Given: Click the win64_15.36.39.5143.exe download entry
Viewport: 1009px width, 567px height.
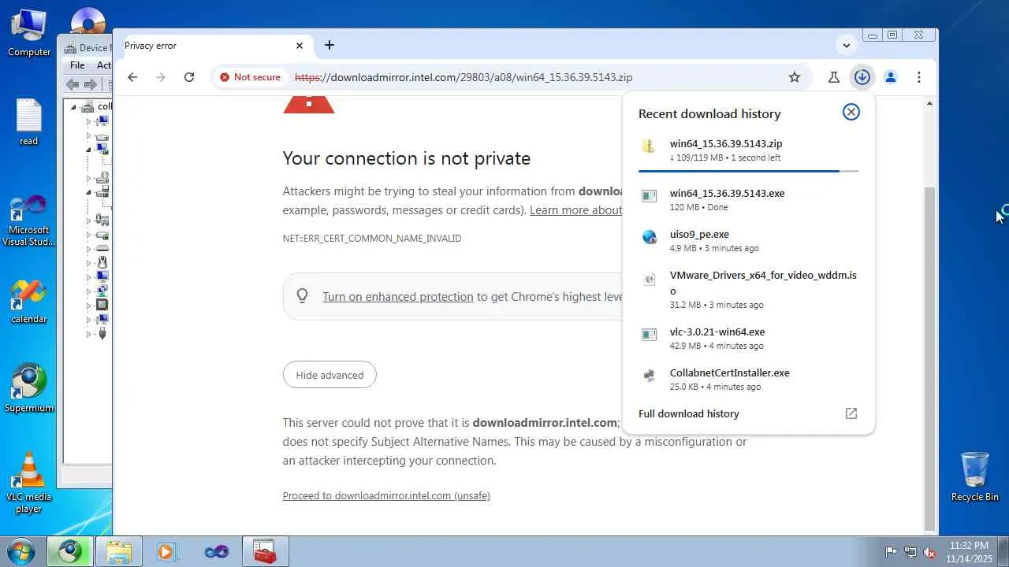Looking at the screenshot, I should click(748, 200).
